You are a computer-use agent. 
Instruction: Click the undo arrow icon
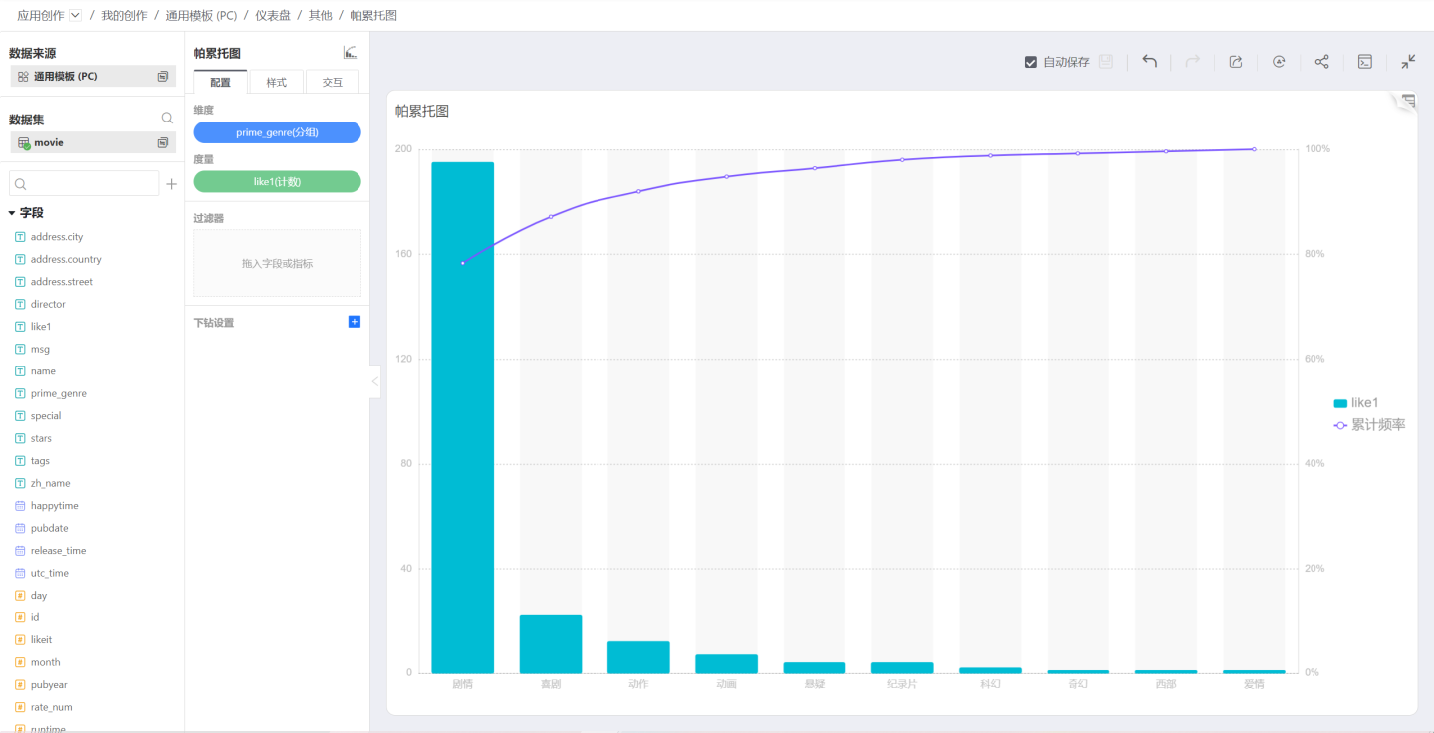click(x=1149, y=62)
